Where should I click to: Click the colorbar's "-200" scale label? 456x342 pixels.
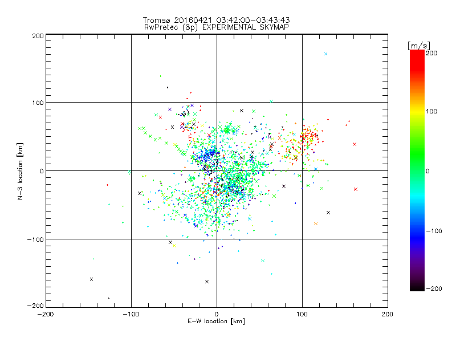(434, 288)
